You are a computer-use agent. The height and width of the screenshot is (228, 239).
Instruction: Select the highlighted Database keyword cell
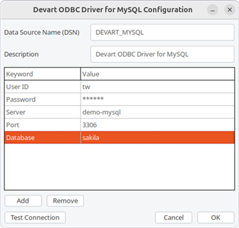(x=42, y=137)
